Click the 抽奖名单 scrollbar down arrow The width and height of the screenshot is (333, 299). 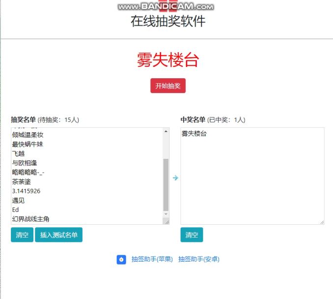pyautogui.click(x=166, y=214)
